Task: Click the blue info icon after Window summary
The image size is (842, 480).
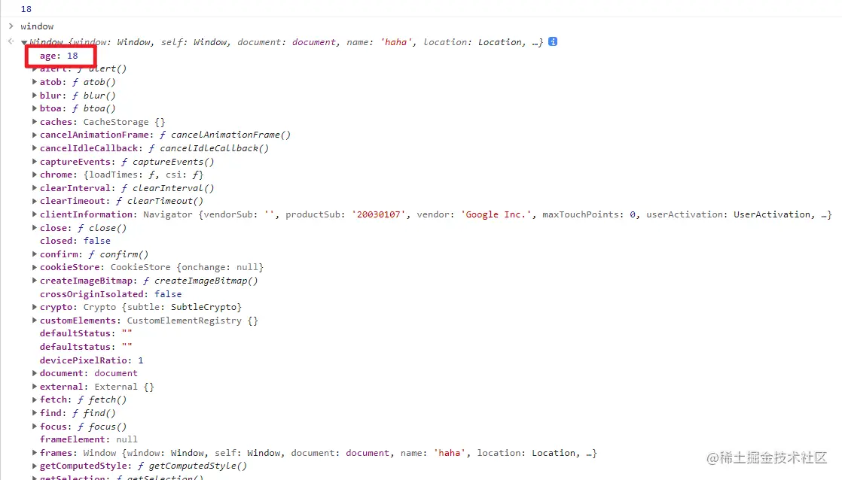Action: coord(553,42)
